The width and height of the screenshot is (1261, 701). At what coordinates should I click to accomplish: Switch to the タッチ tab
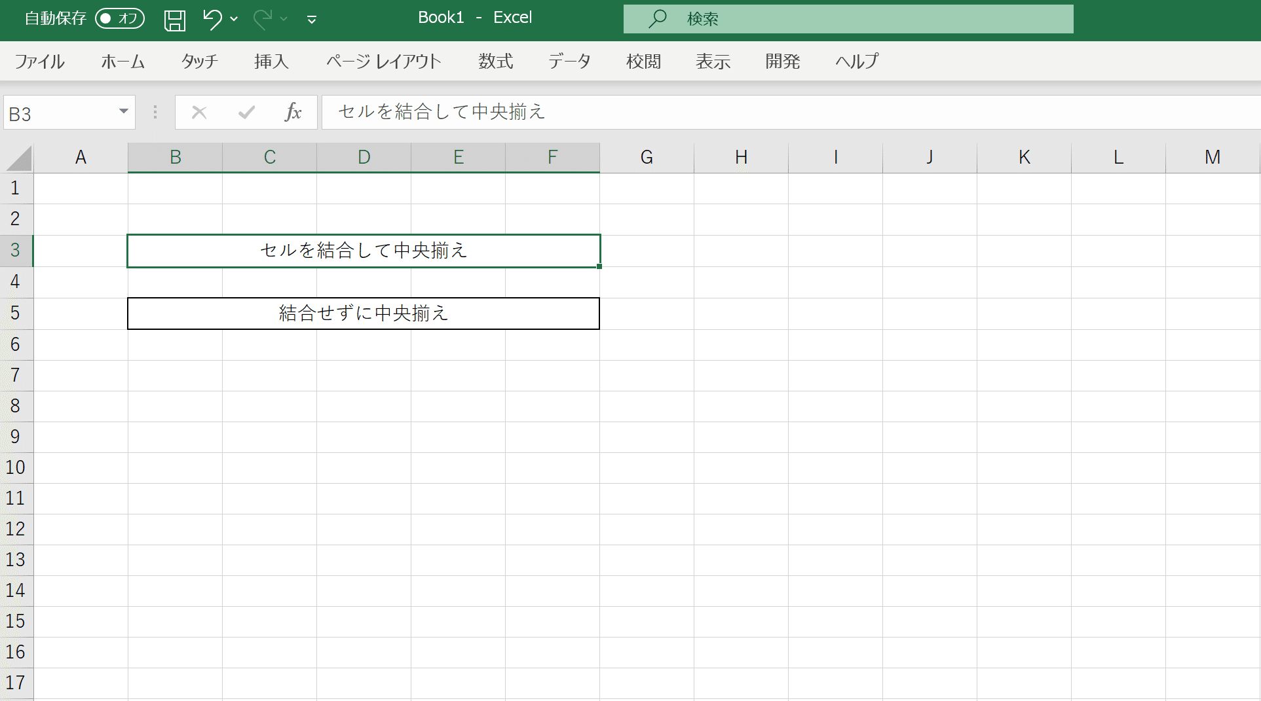[200, 62]
